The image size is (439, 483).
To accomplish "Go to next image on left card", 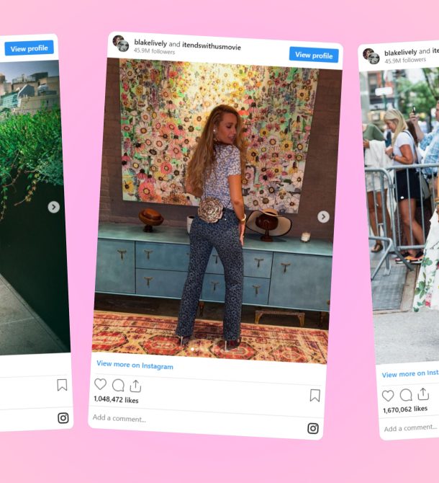I will coord(53,207).
